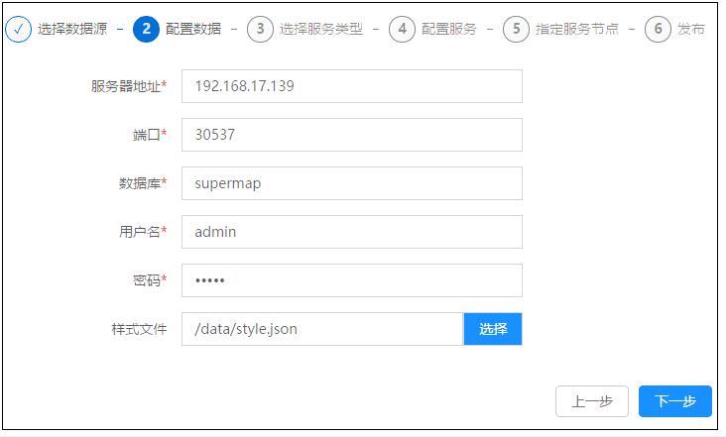Click the blue step 2 circle
The image size is (726, 437).
[x=146, y=29]
